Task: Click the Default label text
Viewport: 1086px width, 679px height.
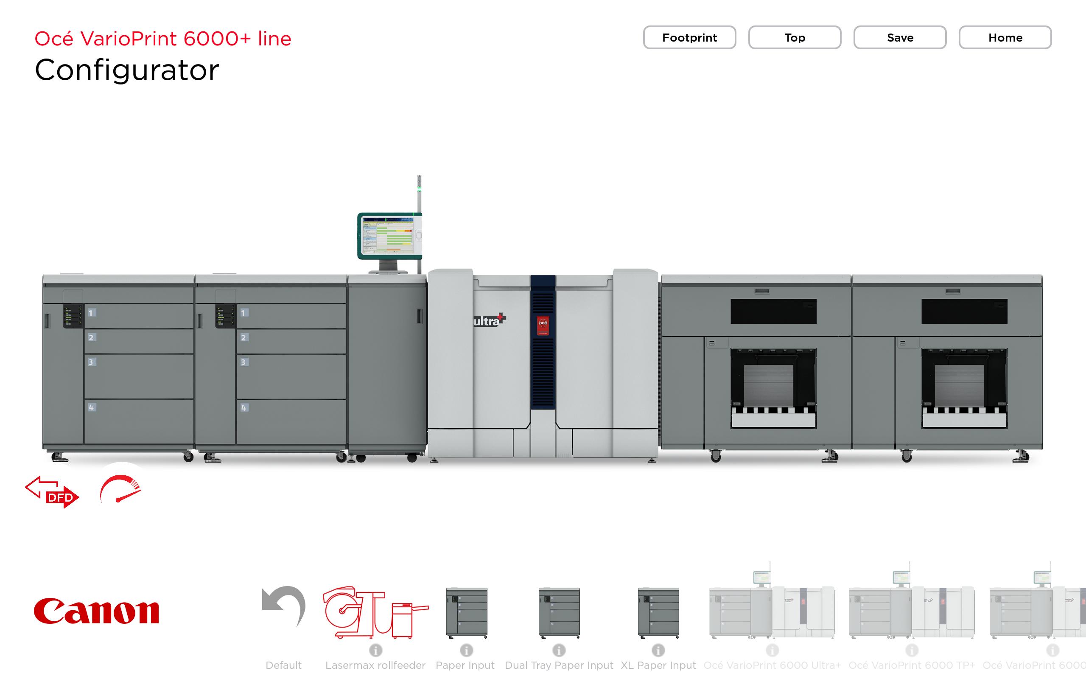Action: pyautogui.click(x=284, y=665)
